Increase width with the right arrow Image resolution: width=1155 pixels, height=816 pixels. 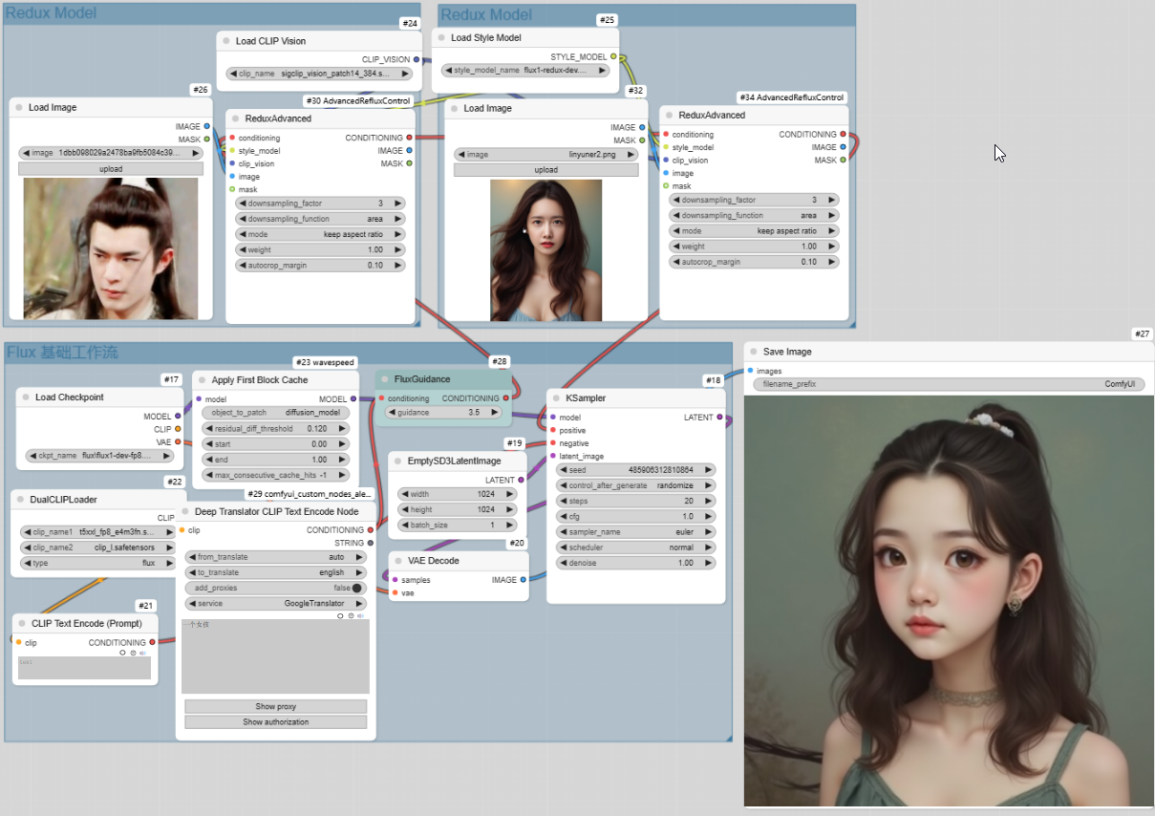(510, 494)
